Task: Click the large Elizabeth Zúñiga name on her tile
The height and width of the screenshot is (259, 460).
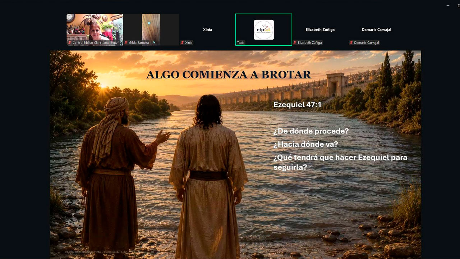Action: point(320,29)
